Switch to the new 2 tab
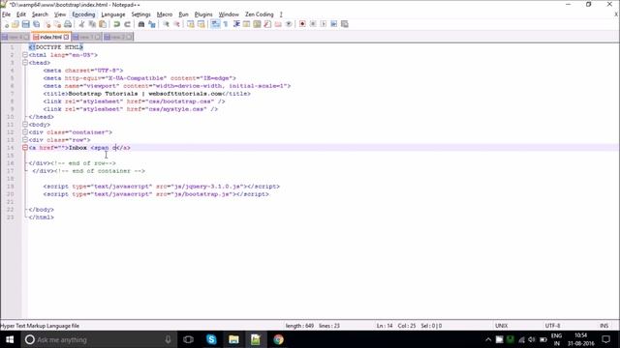 118,37
